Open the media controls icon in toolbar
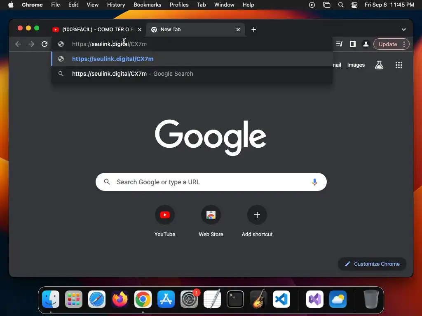The image size is (422, 316). (x=340, y=44)
